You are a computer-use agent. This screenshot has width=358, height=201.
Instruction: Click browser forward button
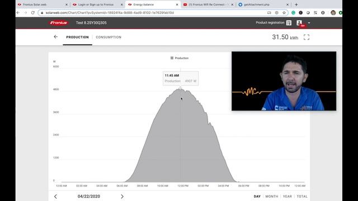click(25, 13)
